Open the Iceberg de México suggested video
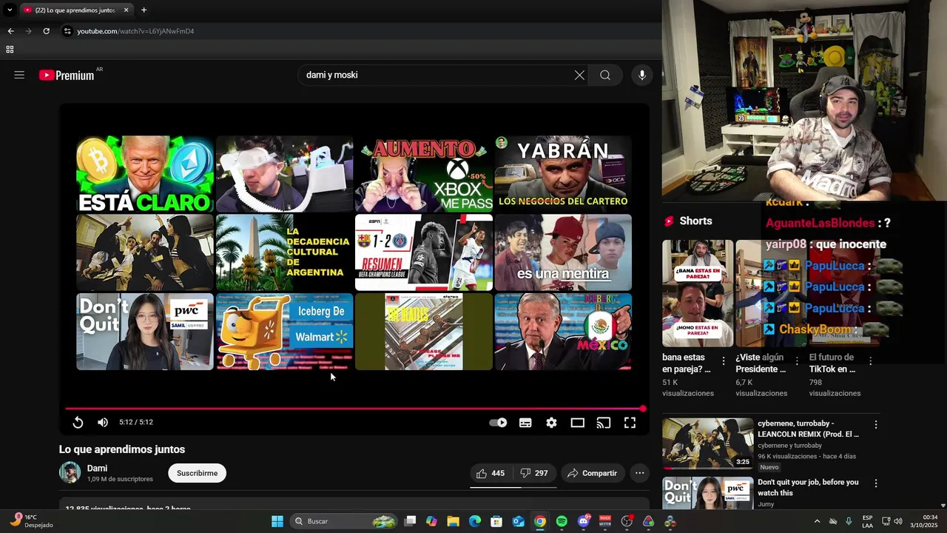 pos(563,331)
